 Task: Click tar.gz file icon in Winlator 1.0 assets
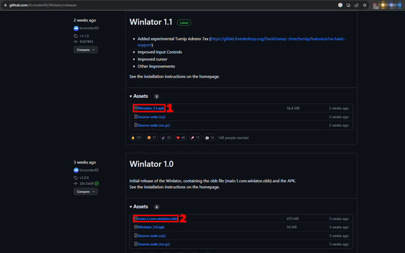pos(136,244)
